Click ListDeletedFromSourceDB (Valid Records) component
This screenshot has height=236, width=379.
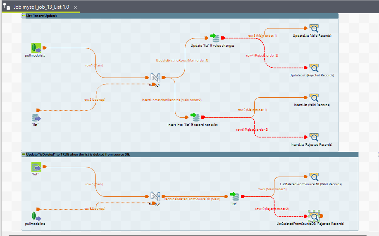point(314,177)
